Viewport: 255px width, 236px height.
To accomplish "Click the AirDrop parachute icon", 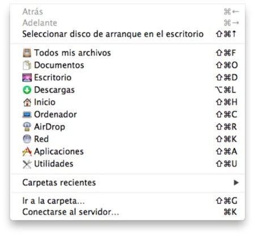I will coord(27,127).
